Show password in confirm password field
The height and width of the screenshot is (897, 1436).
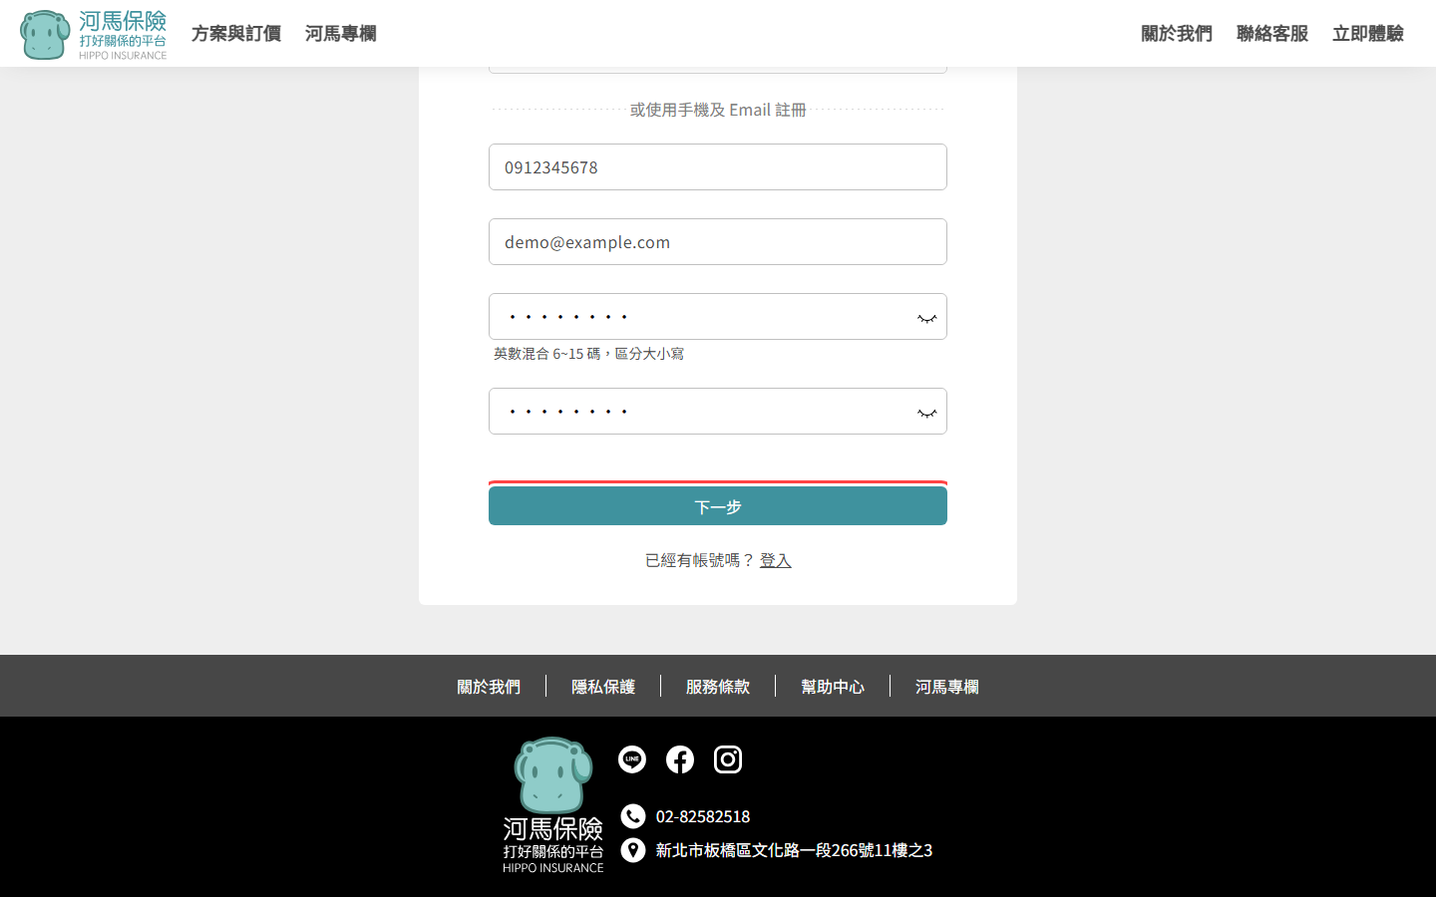point(926,413)
